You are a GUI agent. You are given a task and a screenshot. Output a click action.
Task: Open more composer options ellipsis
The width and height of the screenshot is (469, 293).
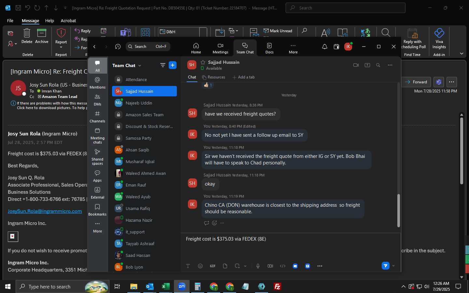pos(320,266)
